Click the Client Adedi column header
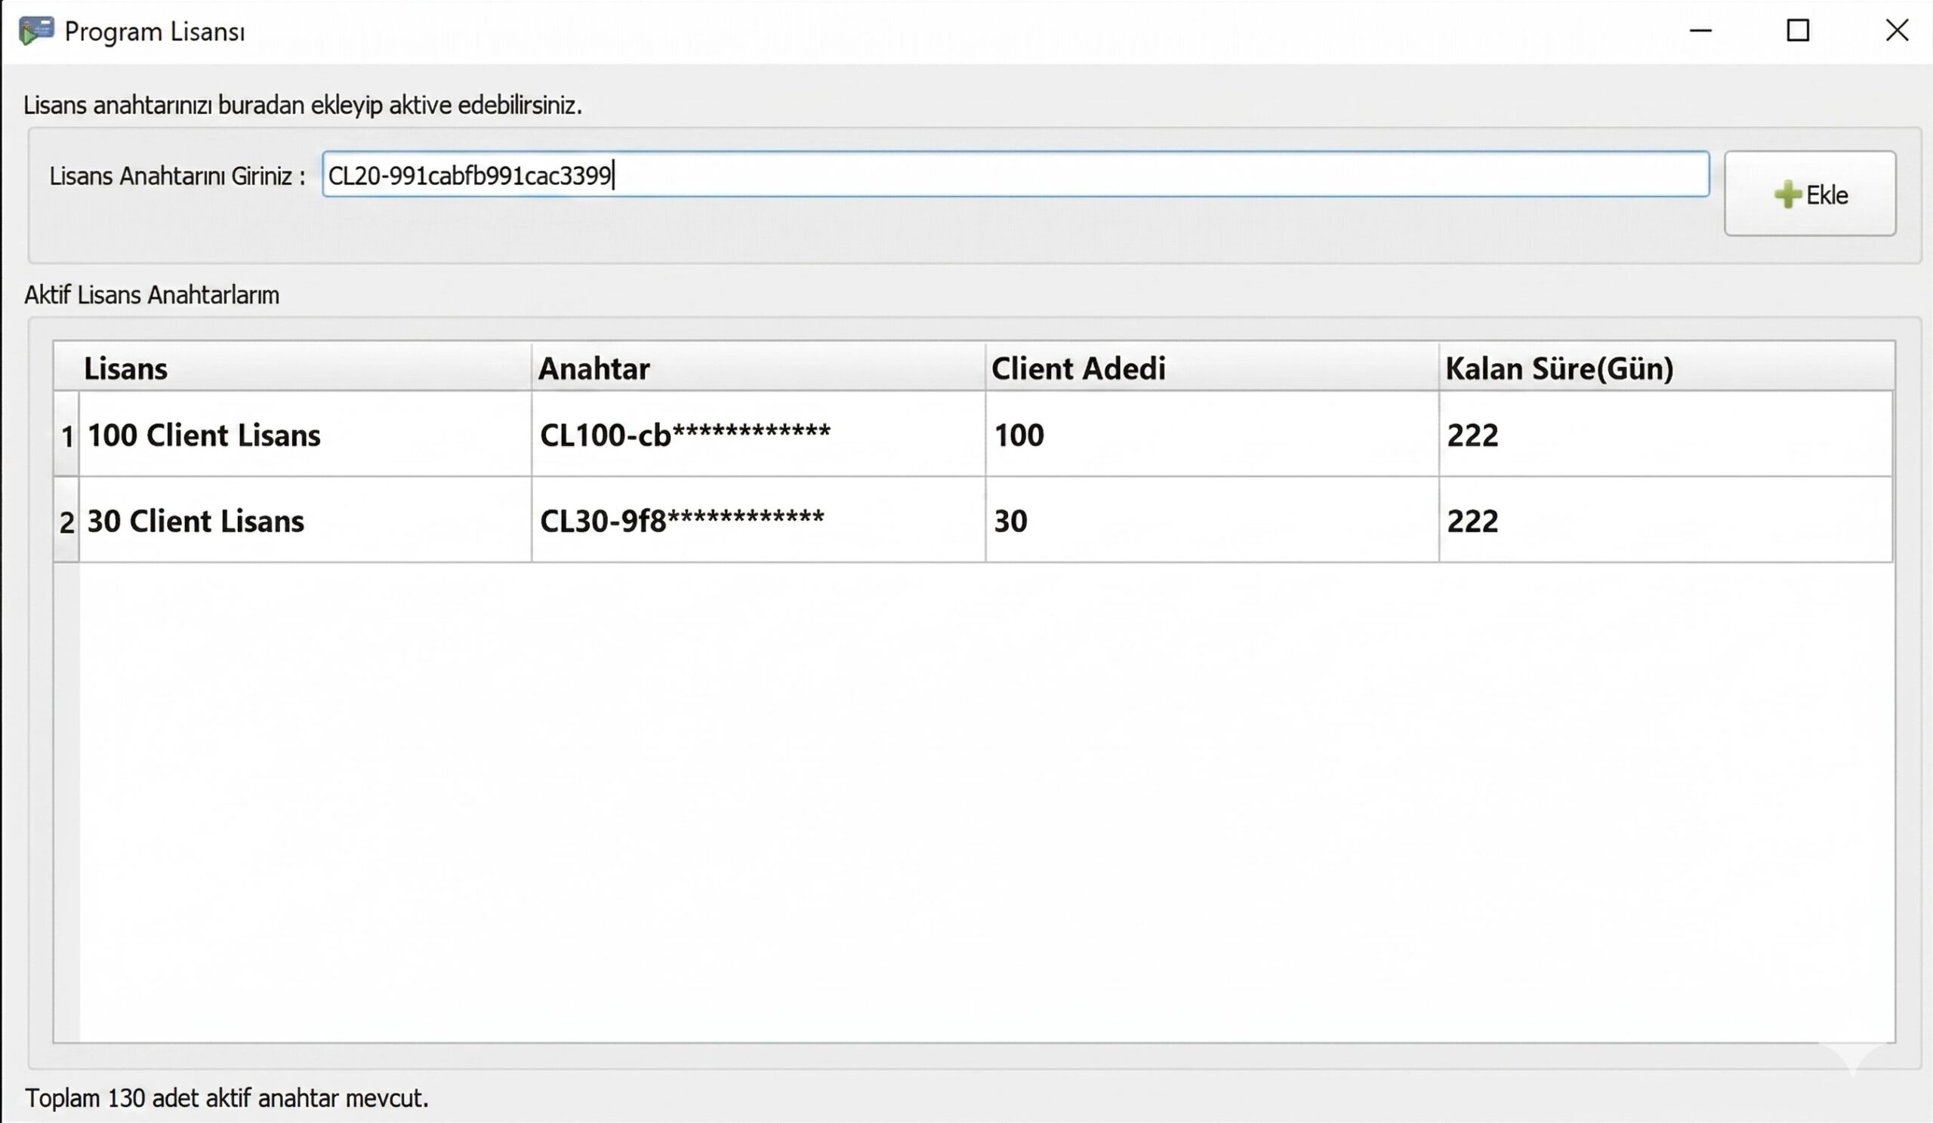Image resolution: width=1933 pixels, height=1123 pixels. click(1078, 368)
